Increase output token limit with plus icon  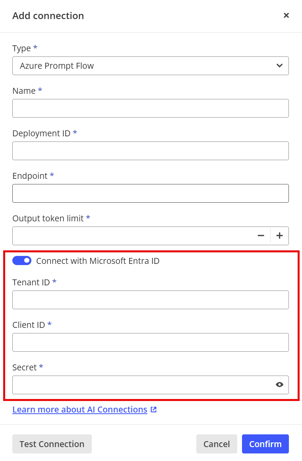[280, 236]
